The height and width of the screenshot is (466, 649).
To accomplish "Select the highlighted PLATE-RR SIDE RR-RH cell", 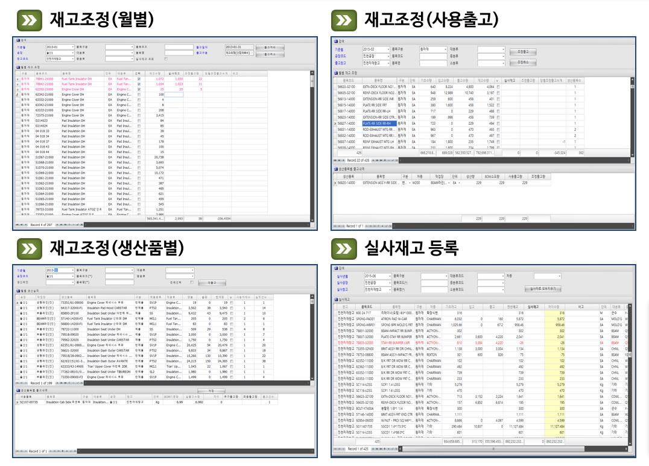I will pyautogui.click(x=379, y=123).
